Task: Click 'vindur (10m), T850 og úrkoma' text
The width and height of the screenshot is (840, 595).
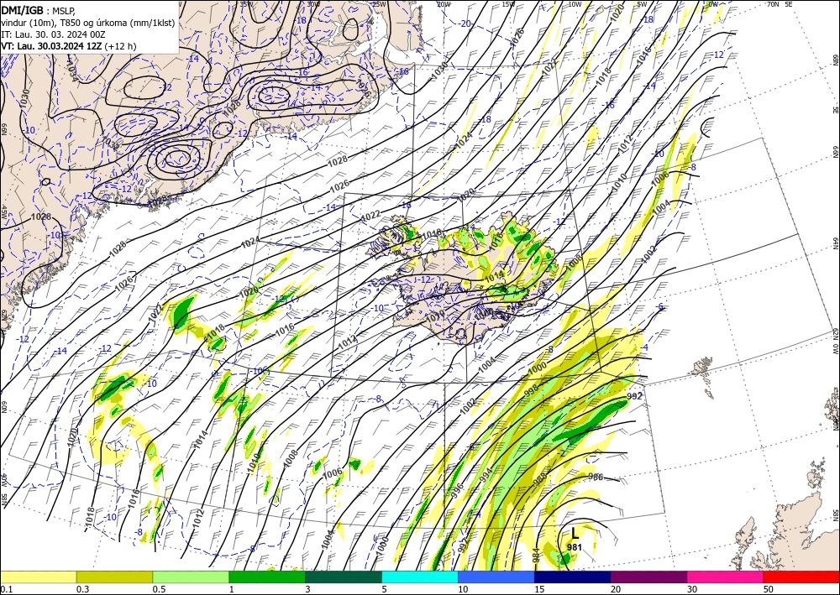Action: 63,22
